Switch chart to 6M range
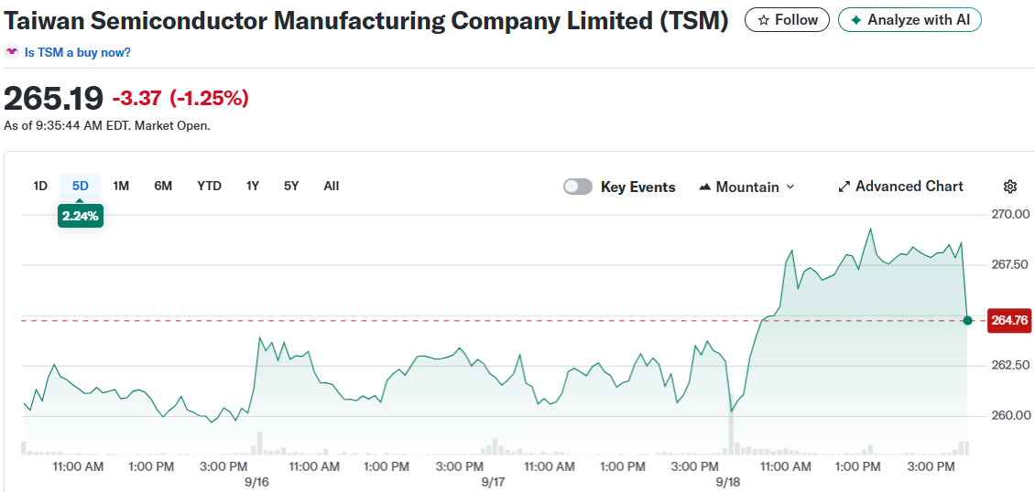The height and width of the screenshot is (492, 1035). click(163, 187)
